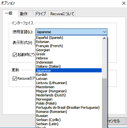Image resolution: width=127 pixels, height=128 pixels.
Task: Select the 一般 tab
Action: coord(10,13)
